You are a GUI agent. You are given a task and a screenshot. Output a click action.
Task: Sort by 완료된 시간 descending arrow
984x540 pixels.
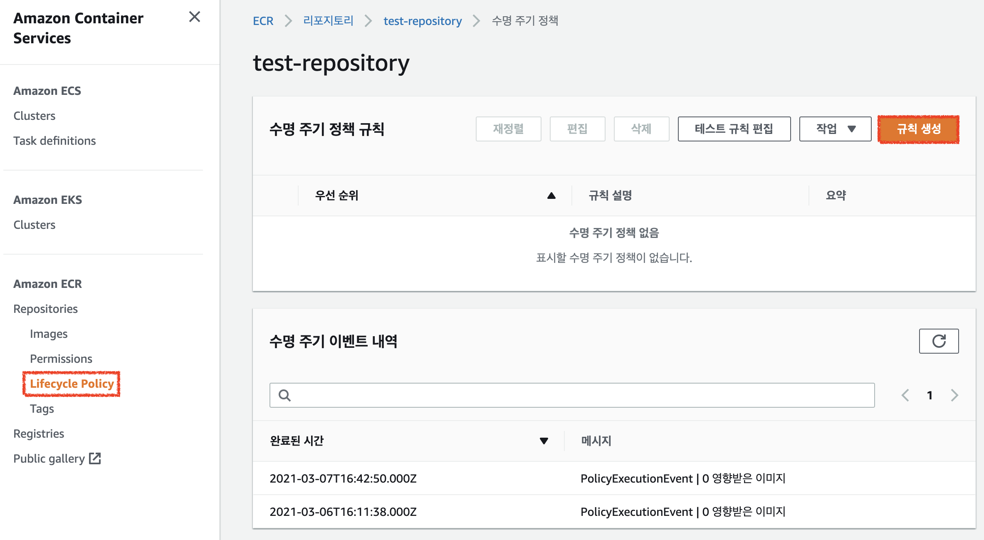[x=544, y=441]
